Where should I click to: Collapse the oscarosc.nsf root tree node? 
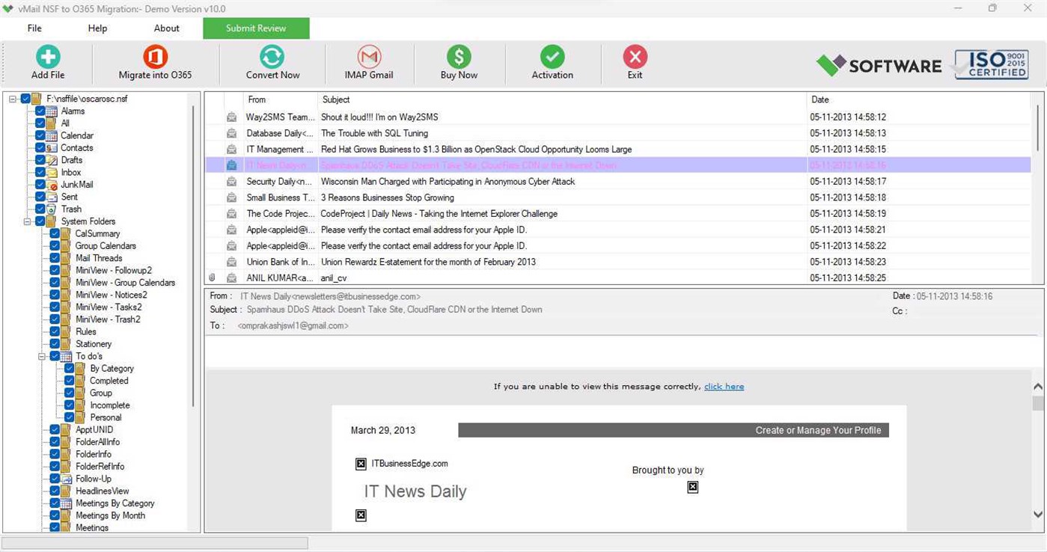(13, 98)
